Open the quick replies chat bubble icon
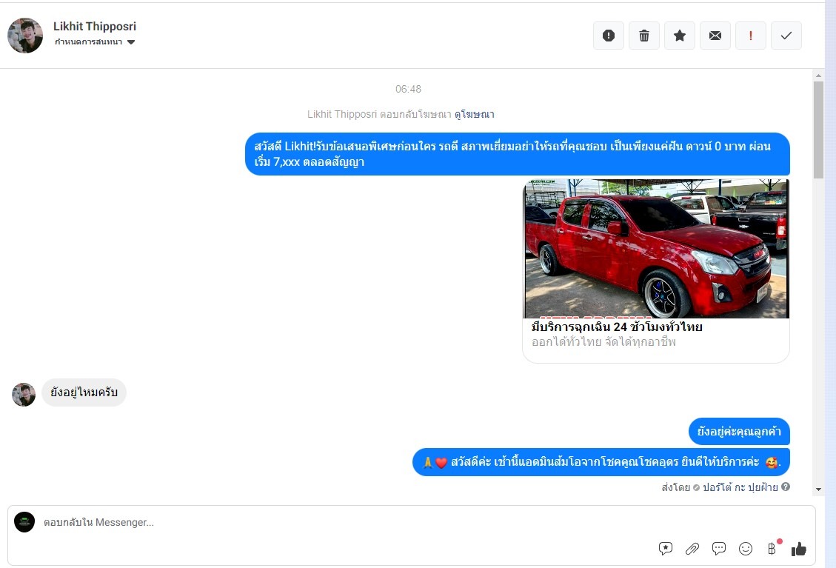 (719, 548)
